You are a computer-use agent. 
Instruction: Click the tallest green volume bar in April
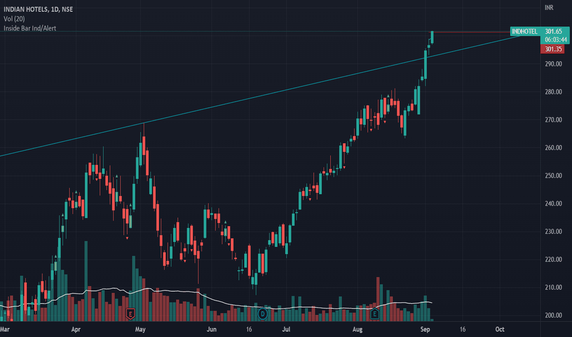[86, 281]
